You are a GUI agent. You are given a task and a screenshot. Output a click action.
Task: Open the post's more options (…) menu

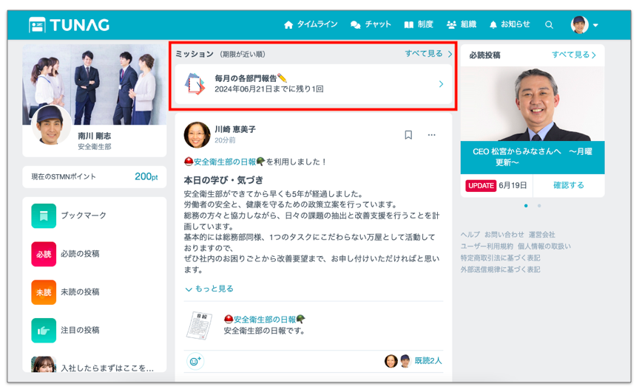(431, 135)
